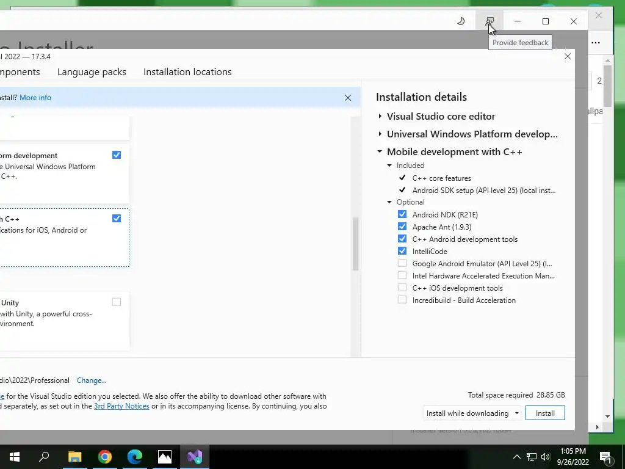Switch to Language packs tab
625x469 pixels.
pyautogui.click(x=92, y=72)
